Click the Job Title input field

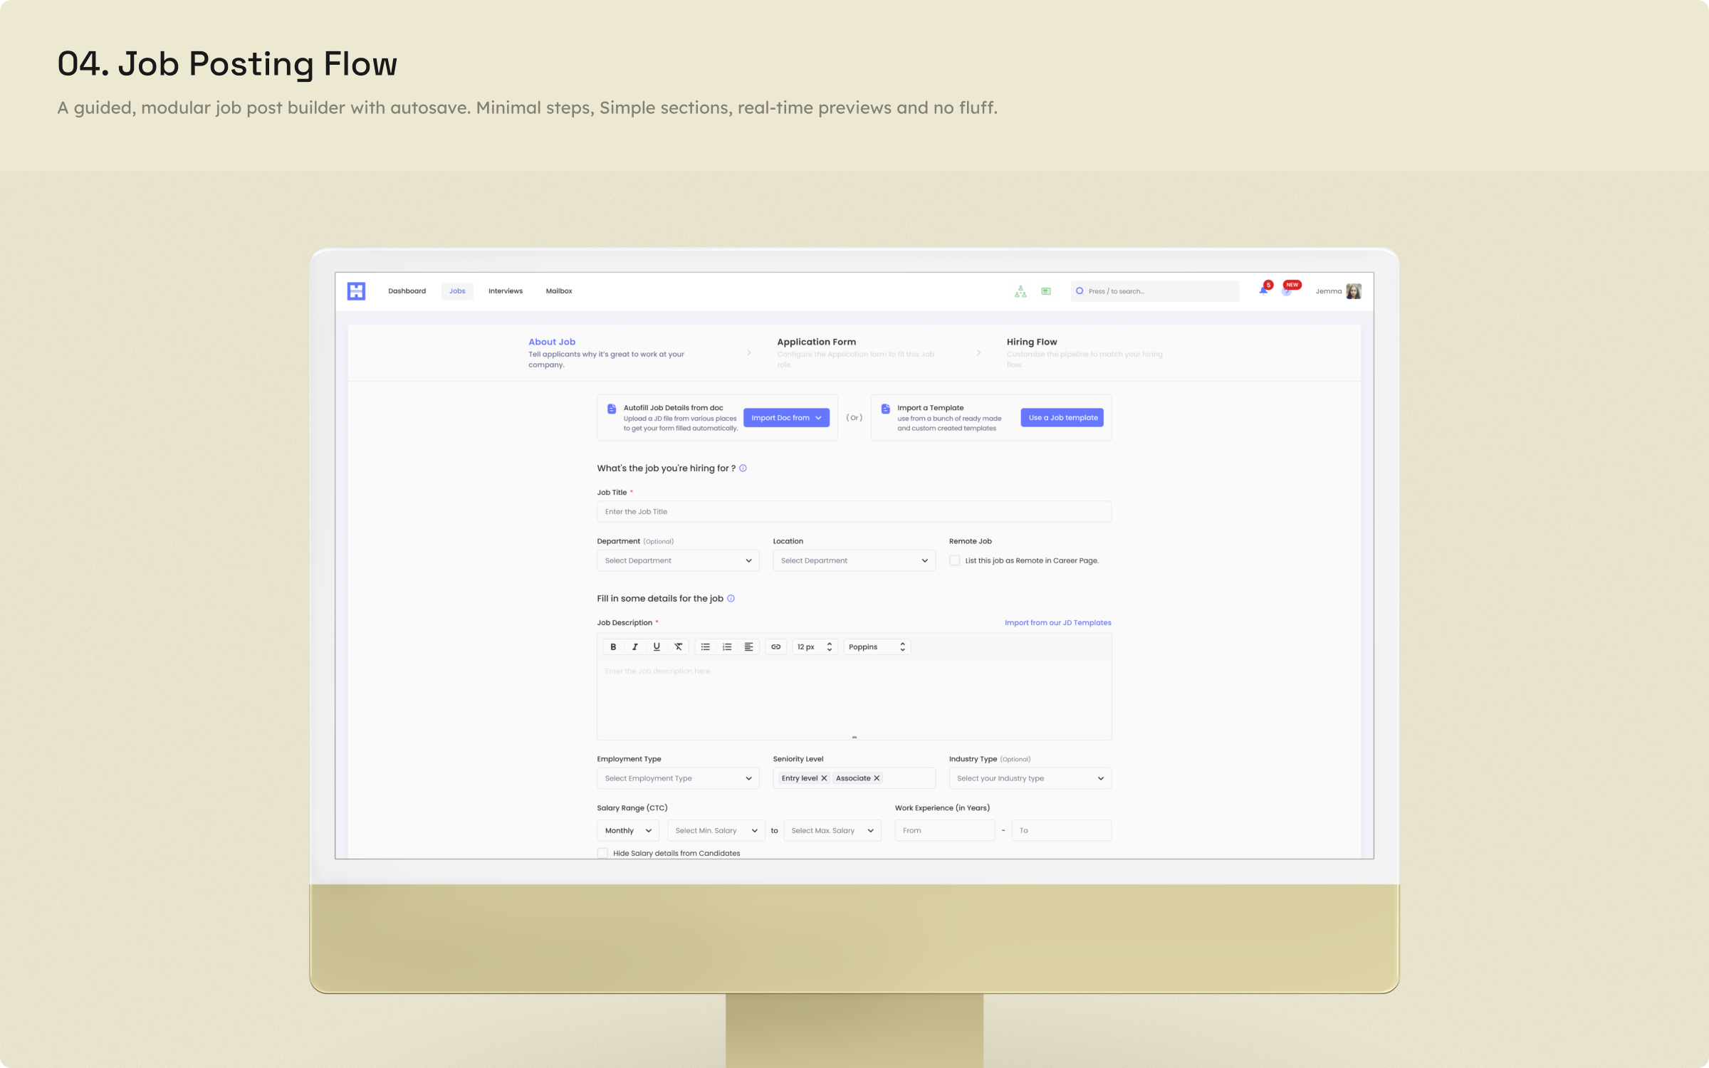pyautogui.click(x=854, y=511)
